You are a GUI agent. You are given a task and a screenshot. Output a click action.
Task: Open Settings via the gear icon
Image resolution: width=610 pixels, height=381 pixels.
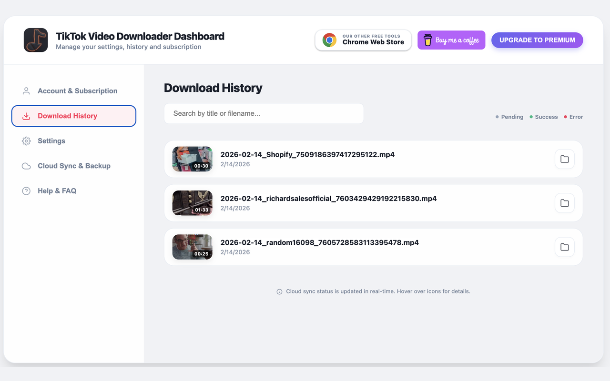point(26,140)
